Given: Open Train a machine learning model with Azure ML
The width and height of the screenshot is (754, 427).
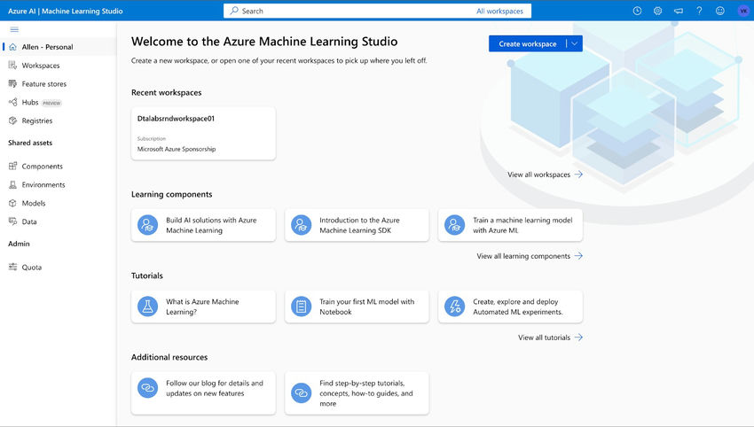Looking at the screenshot, I should tap(510, 225).
